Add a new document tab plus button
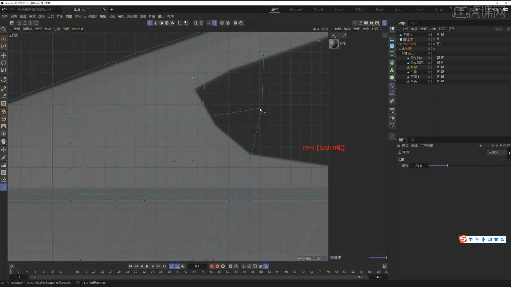 (x=112, y=9)
